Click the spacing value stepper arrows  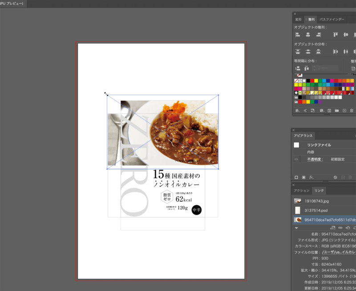(x=314, y=68)
